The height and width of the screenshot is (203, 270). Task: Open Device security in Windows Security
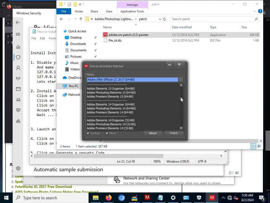pos(18,100)
